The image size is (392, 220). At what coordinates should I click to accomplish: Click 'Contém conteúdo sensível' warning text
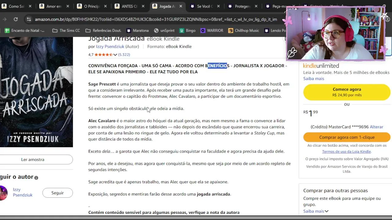point(164,212)
